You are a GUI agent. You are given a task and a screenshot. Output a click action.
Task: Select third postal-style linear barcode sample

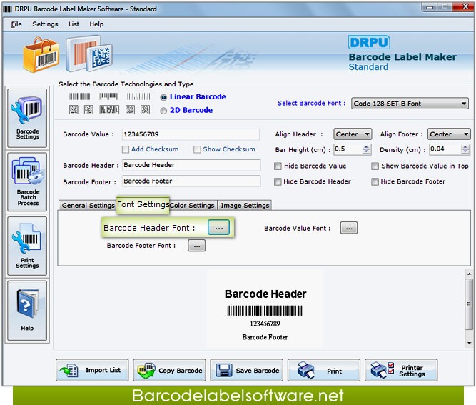pos(138,96)
